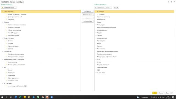Click the 'Добавить >' button
This screenshot has width=176, height=99.
(x=87, y=12)
